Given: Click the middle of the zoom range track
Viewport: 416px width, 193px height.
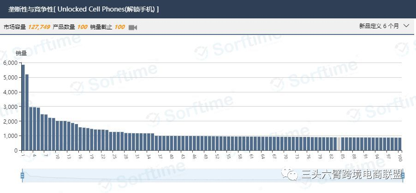Looking at the screenshot, I should click(212, 175).
